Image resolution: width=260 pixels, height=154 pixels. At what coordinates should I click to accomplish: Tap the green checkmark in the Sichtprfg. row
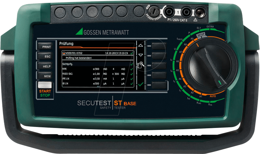[x=132, y=64]
